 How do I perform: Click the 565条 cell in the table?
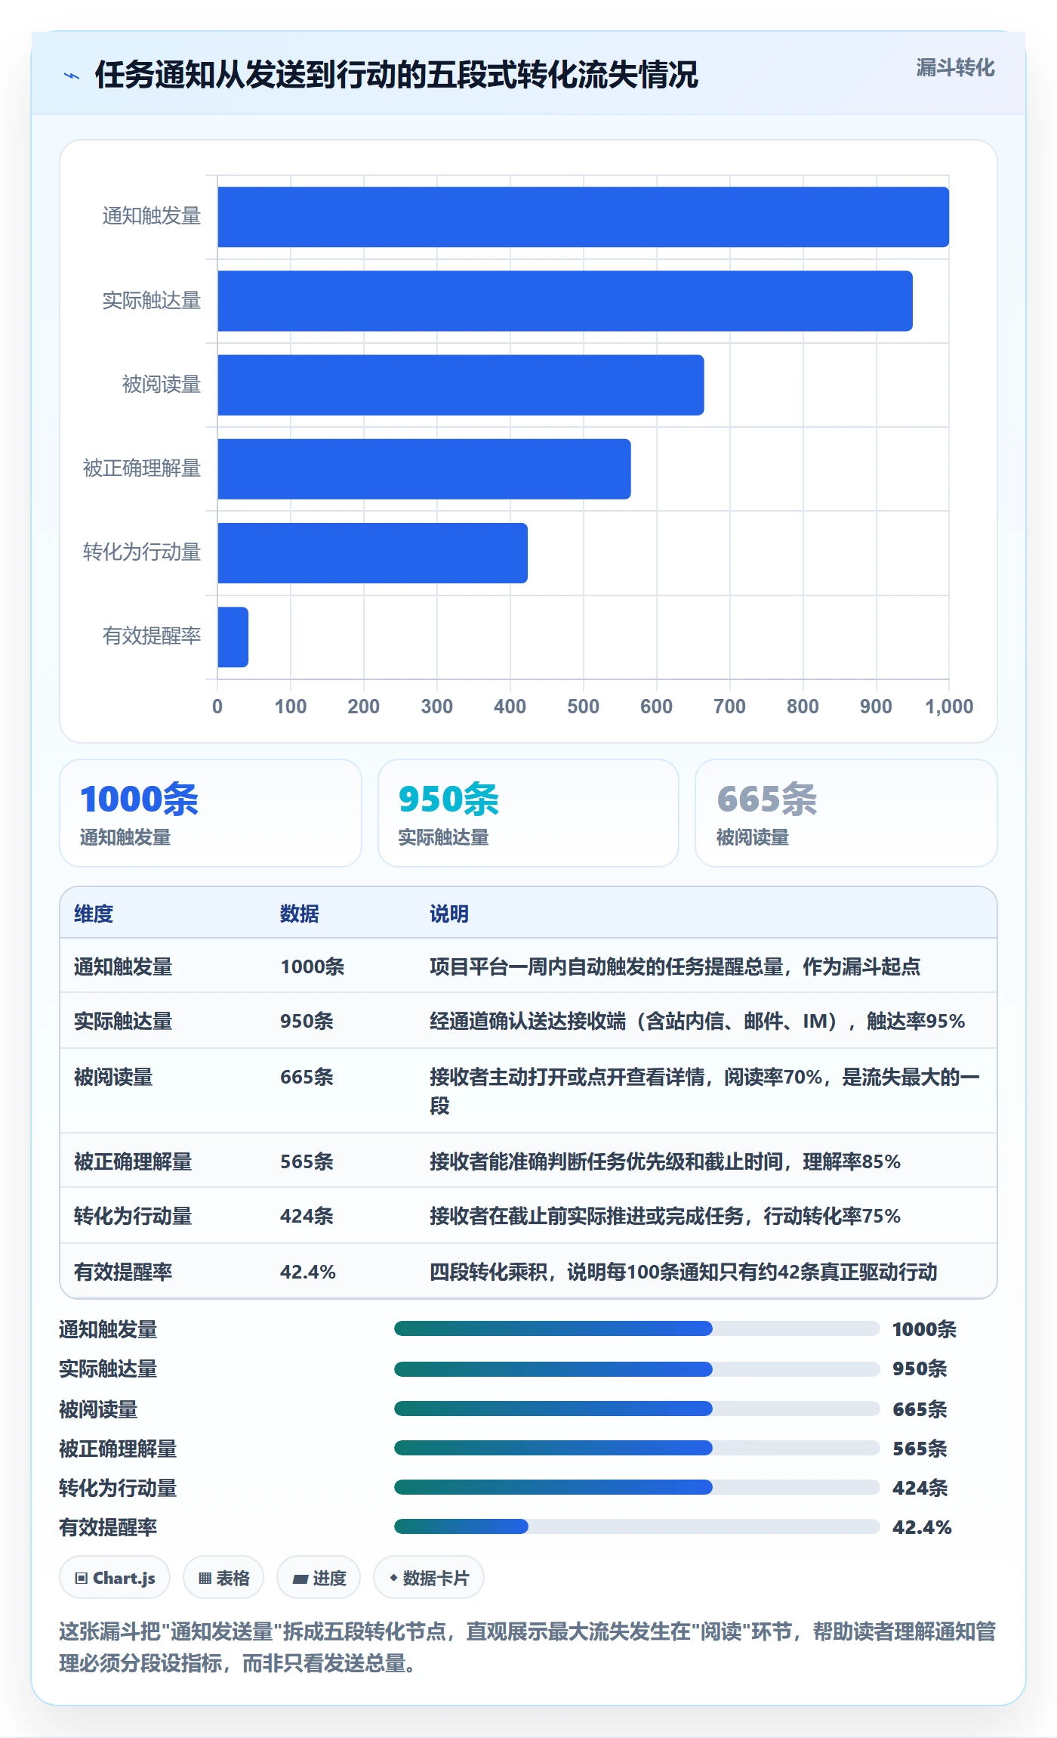point(307,1161)
